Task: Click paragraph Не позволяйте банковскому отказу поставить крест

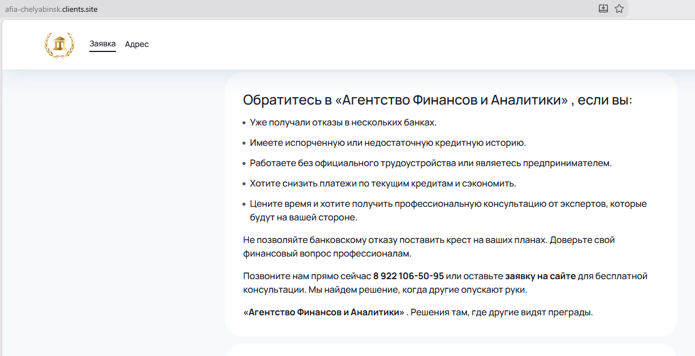Action: point(429,247)
